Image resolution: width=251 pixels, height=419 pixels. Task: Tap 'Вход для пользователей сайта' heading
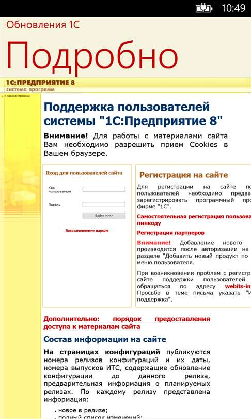(x=84, y=173)
